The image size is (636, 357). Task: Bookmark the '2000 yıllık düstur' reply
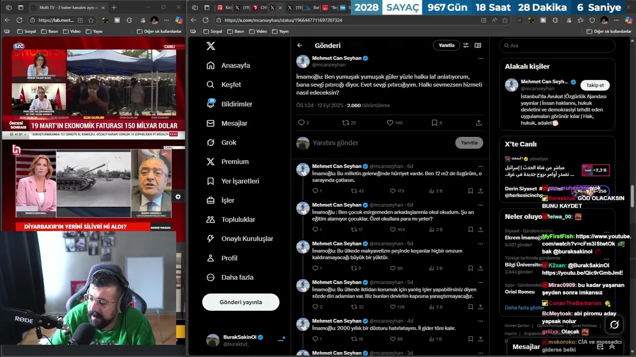point(471,339)
